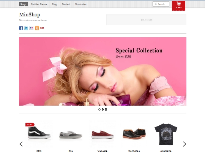Screen dimensions: 205x152
Task: Open the Era product title link
Action: [71, 151]
